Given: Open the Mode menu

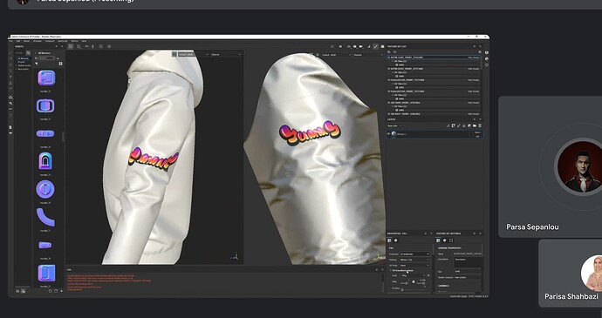Looking at the screenshot, I should [26, 41].
